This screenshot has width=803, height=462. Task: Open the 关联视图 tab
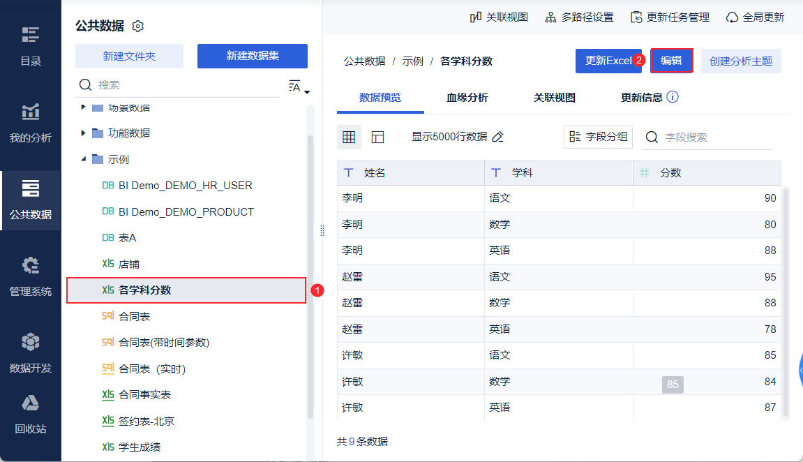click(x=555, y=98)
